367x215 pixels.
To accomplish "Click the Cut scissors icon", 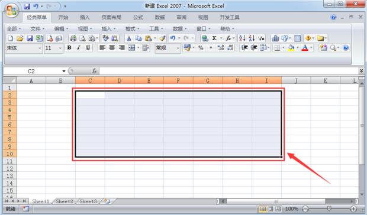I will tap(128, 38).
